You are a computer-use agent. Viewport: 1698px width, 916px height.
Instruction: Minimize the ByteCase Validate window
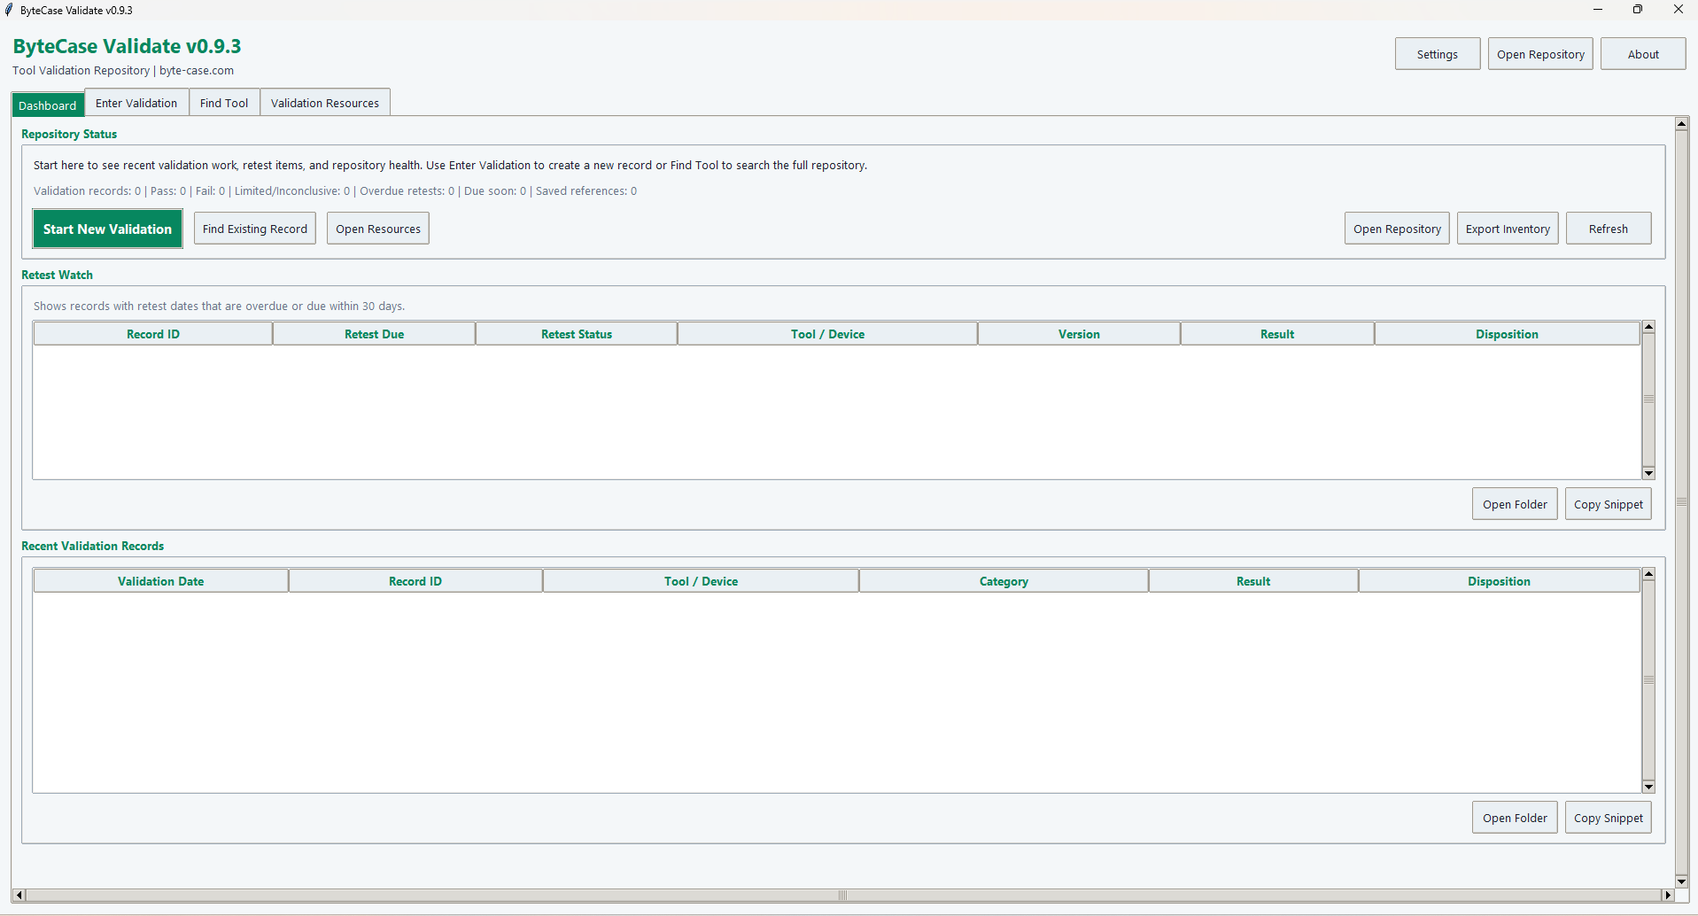tap(1598, 10)
